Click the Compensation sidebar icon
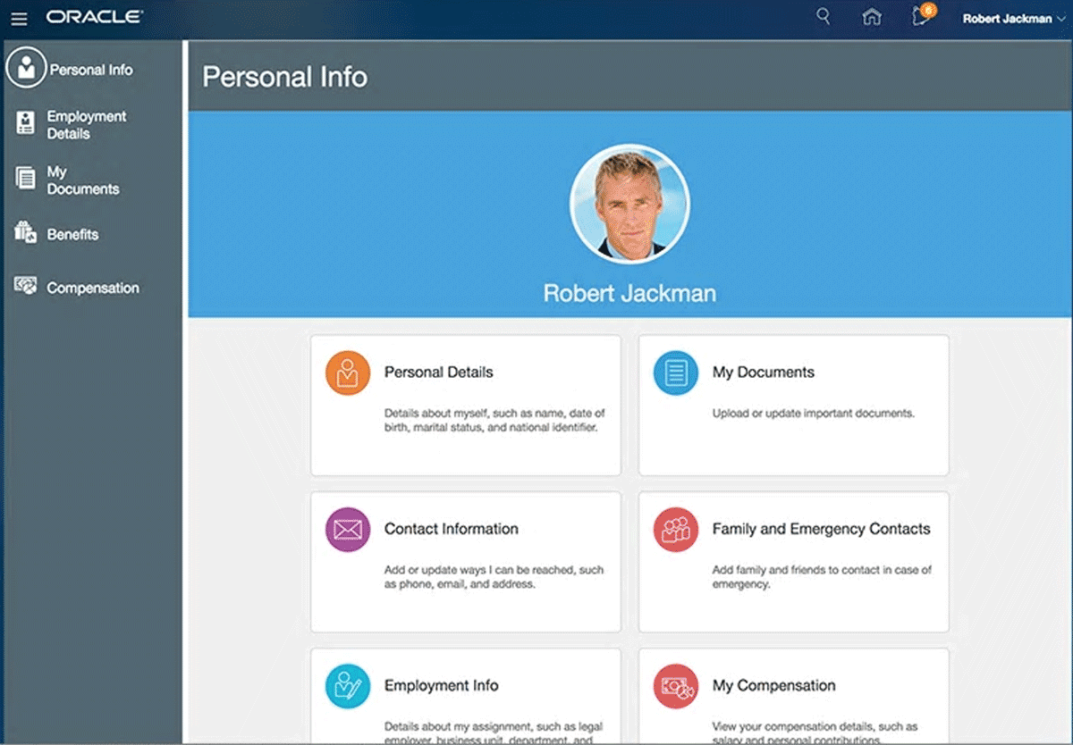 (x=26, y=287)
